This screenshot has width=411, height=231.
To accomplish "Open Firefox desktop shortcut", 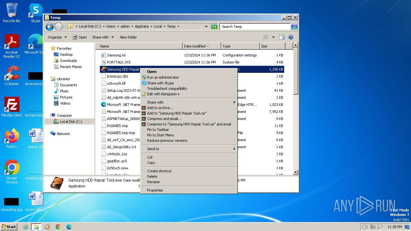I will tap(12, 138).
